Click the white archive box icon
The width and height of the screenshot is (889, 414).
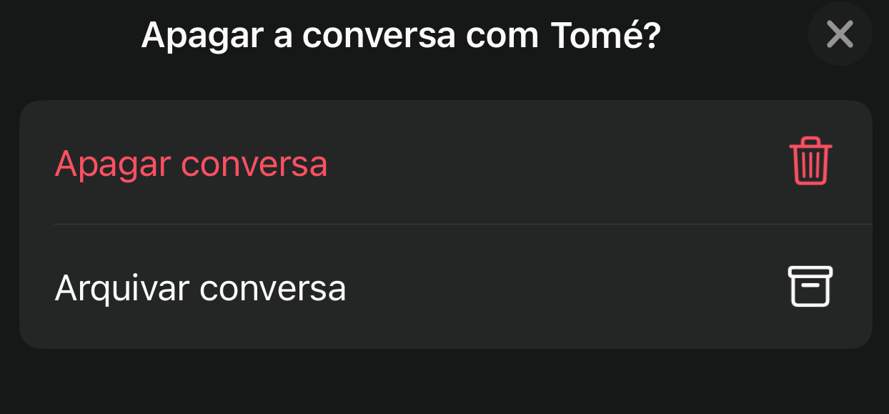(810, 286)
